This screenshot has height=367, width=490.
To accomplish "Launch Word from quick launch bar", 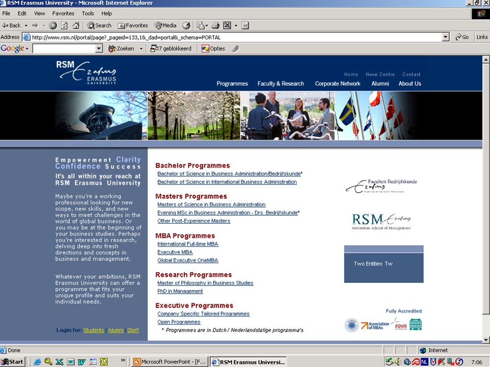I will [82, 362].
